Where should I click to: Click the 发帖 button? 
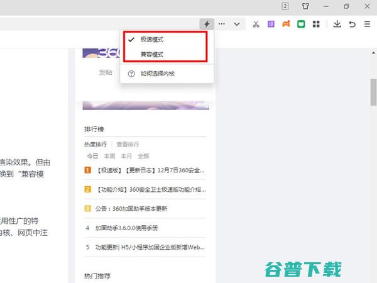(x=106, y=72)
